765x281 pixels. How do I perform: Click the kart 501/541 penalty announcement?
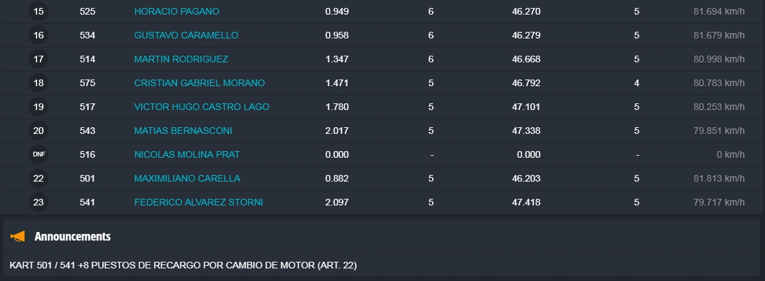click(184, 265)
